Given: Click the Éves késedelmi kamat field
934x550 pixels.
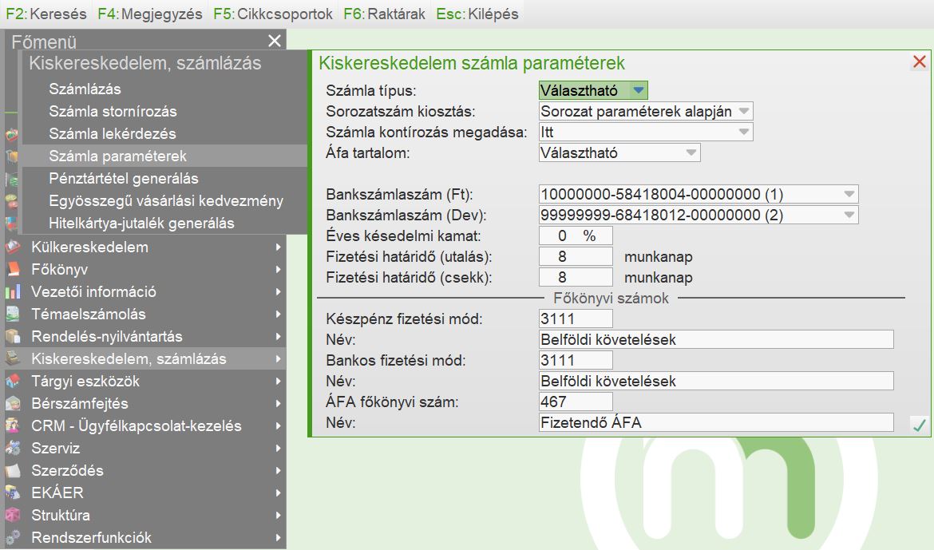Looking at the screenshot, I should click(x=576, y=236).
